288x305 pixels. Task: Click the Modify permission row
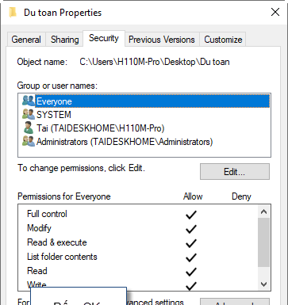pos(137,228)
